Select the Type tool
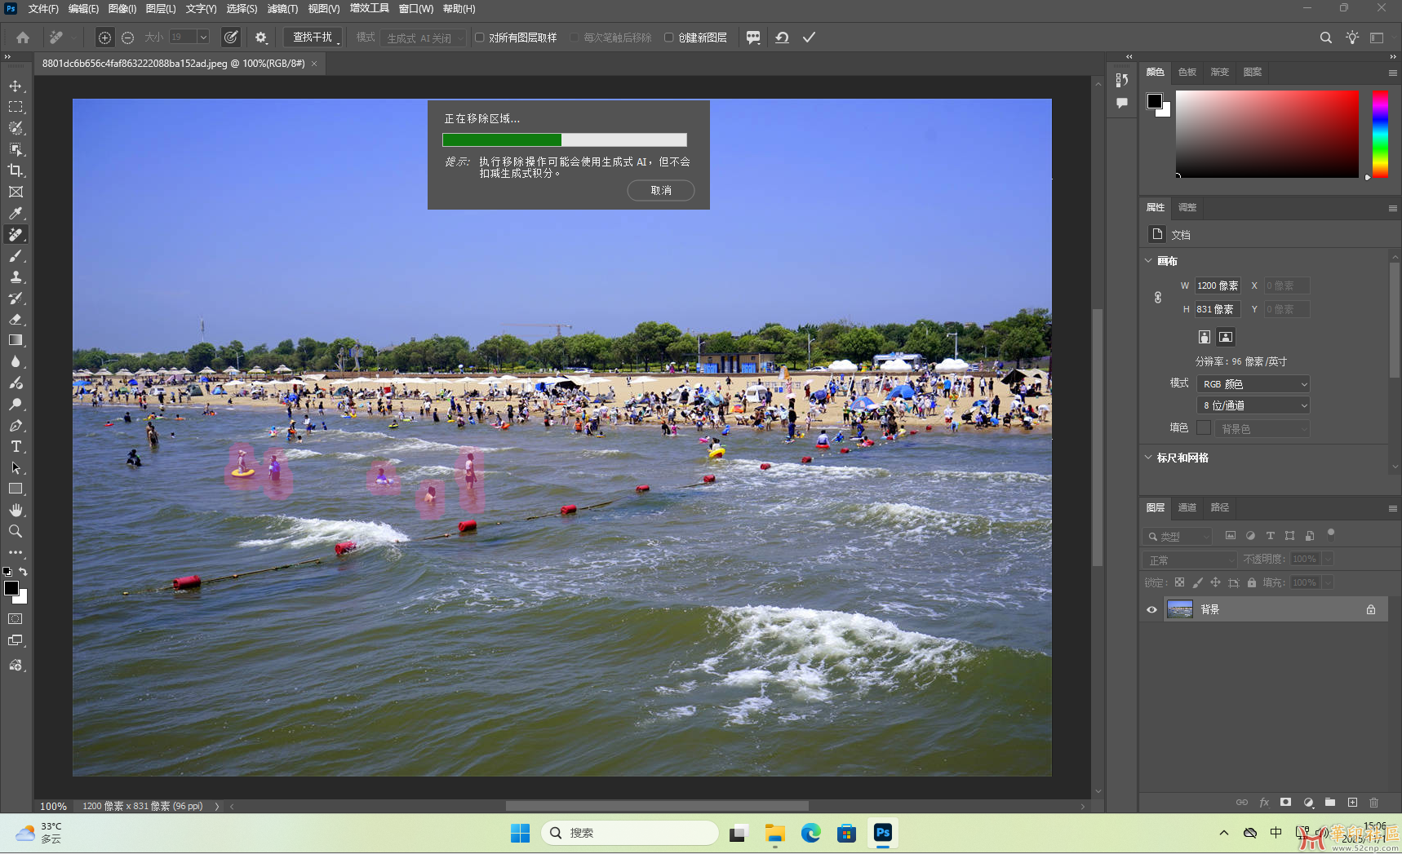Viewport: 1402px width, 854px height. [x=16, y=446]
